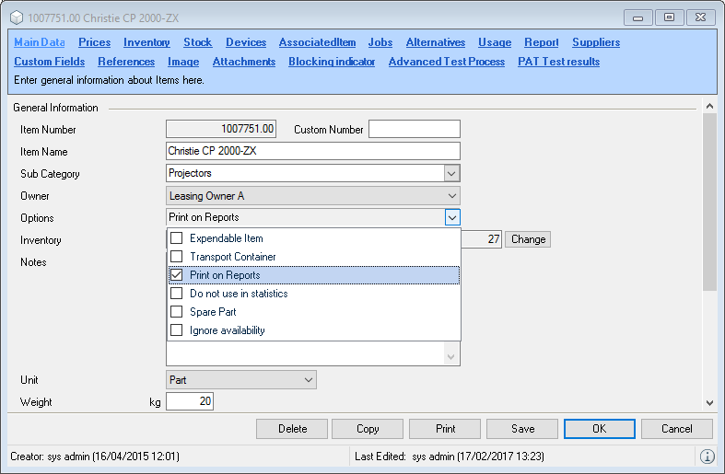Check the Transport Container option

(177, 257)
